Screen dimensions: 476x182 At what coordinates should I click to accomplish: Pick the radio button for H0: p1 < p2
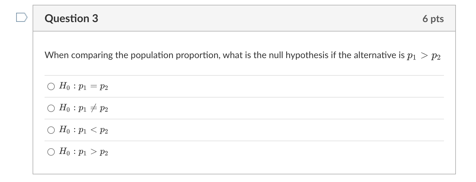tap(51, 130)
